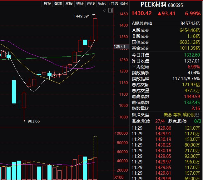Click the 昨日收盘 value 1337.01
This screenshot has width=203, height=180.
(192, 61)
